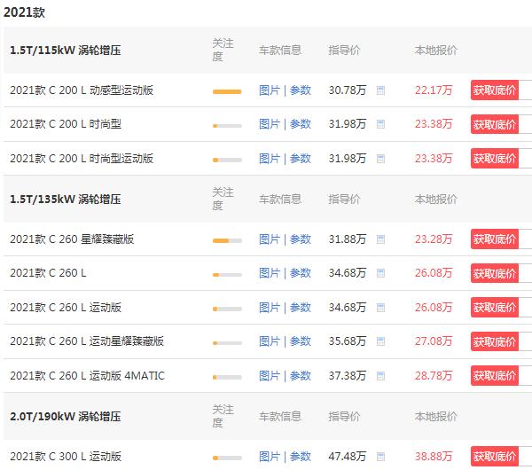Click 获取底价 button next to 23.28万
The height and width of the screenshot is (470, 532).
[495, 239]
